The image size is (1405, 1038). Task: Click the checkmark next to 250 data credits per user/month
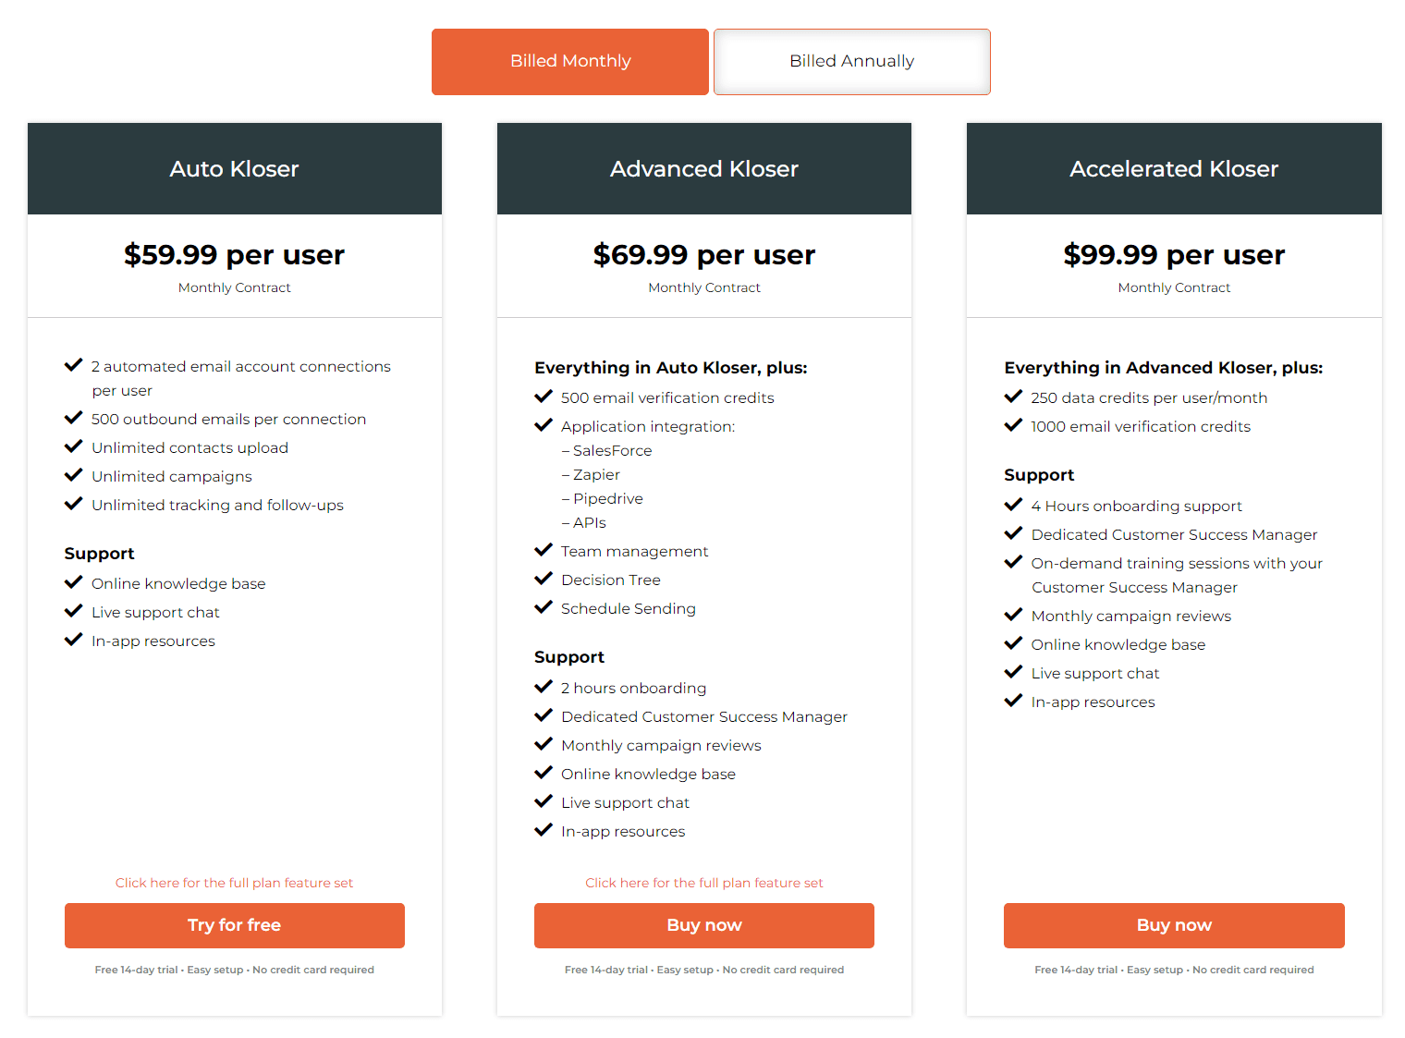click(x=1013, y=396)
